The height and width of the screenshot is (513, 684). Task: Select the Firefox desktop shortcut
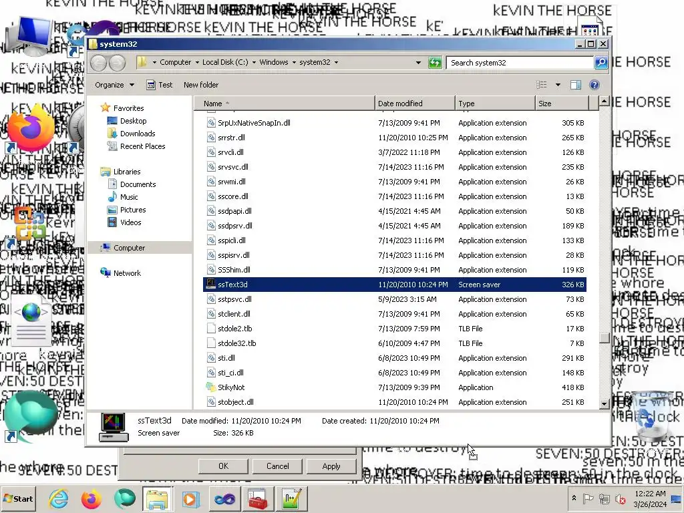coord(31,129)
